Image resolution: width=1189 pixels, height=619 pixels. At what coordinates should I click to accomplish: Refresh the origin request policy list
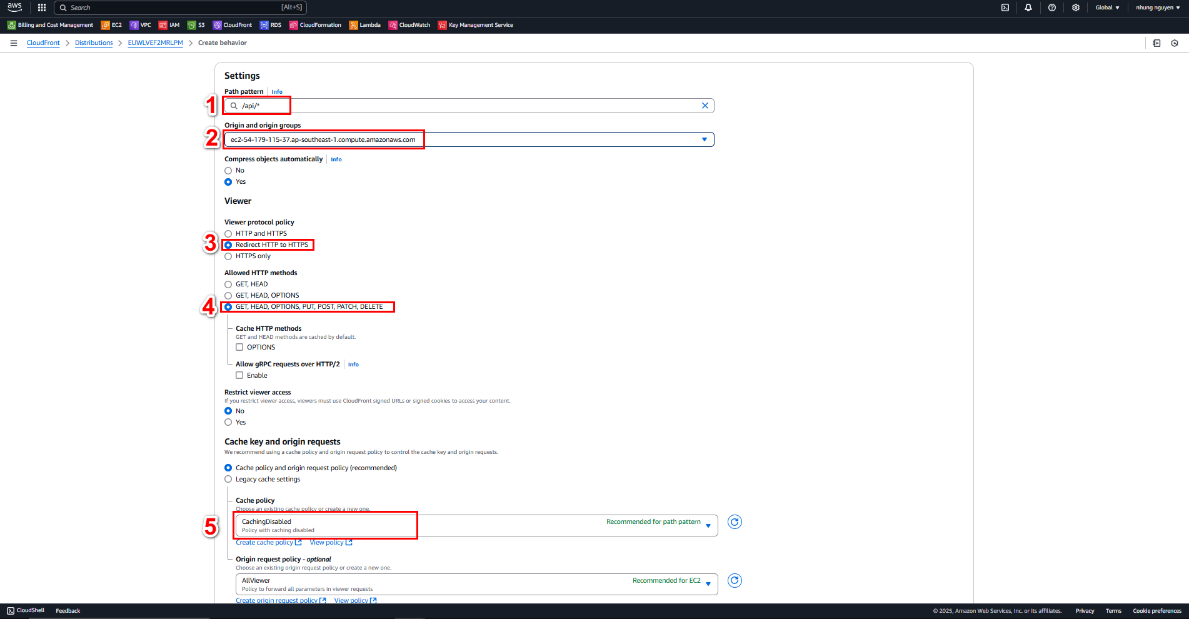tap(735, 581)
